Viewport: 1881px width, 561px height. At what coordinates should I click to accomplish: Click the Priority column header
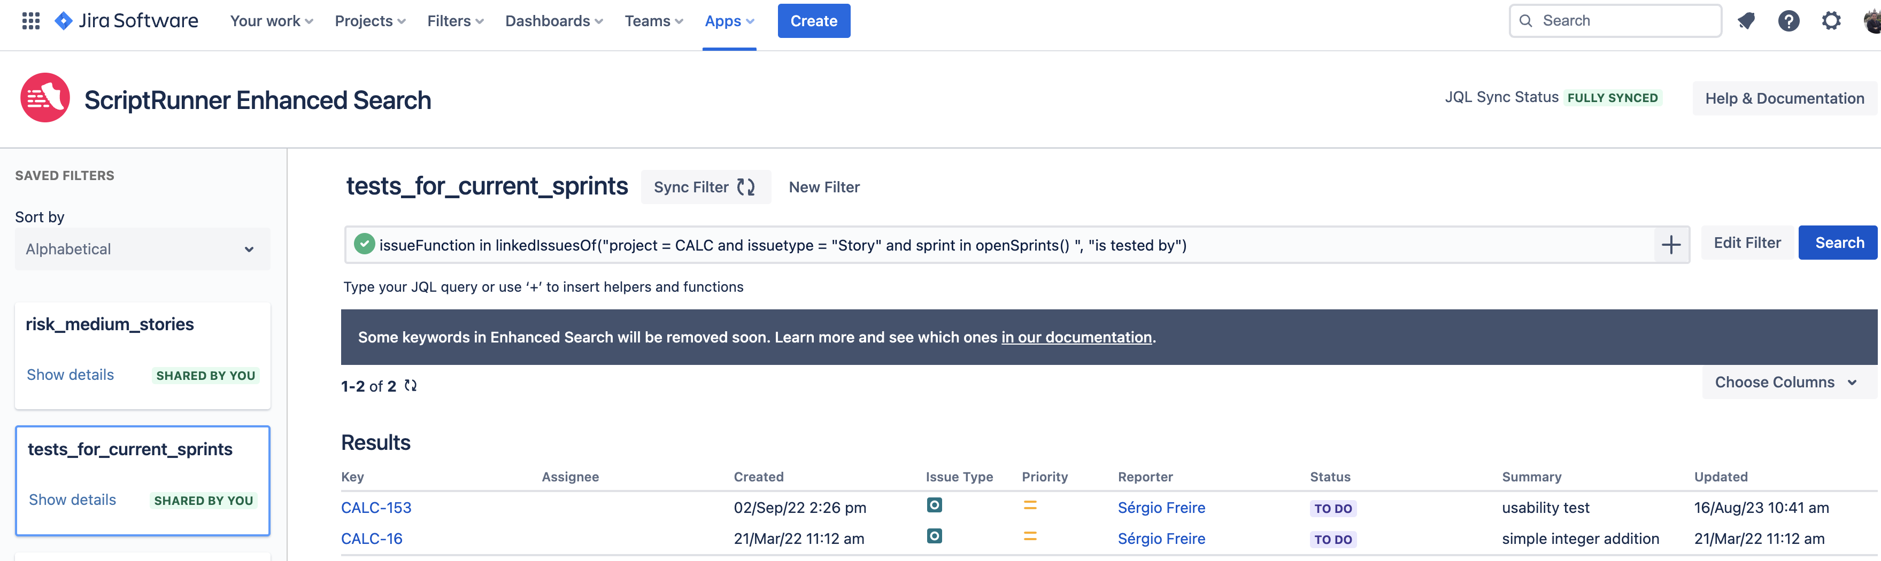1045,477
